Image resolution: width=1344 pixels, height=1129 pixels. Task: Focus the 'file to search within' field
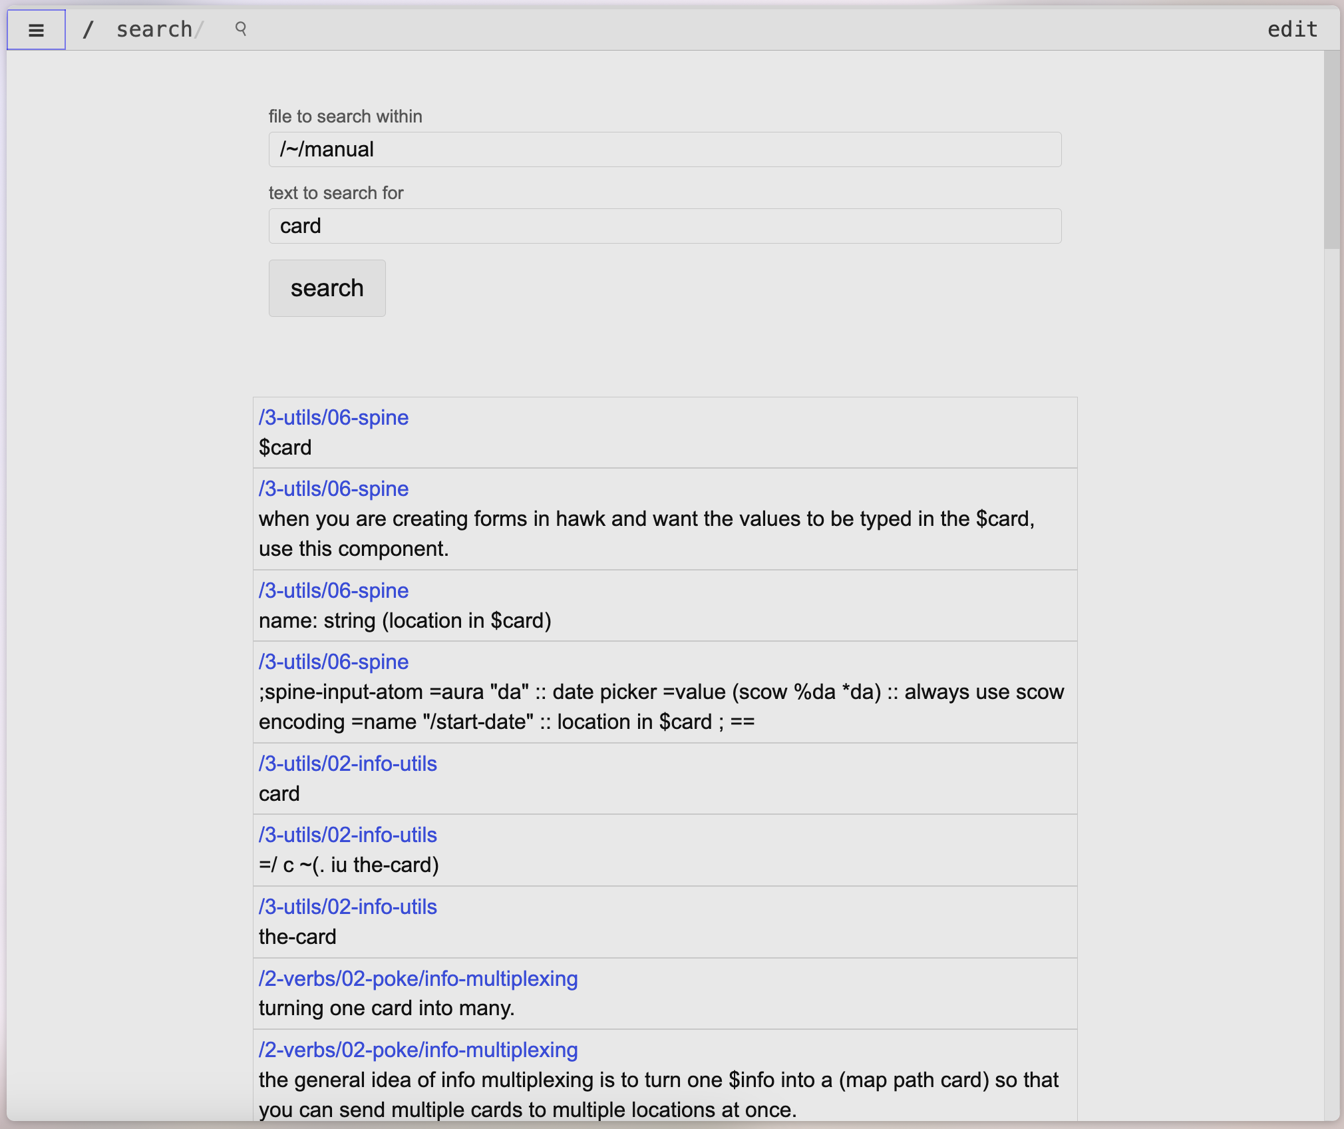[664, 149]
